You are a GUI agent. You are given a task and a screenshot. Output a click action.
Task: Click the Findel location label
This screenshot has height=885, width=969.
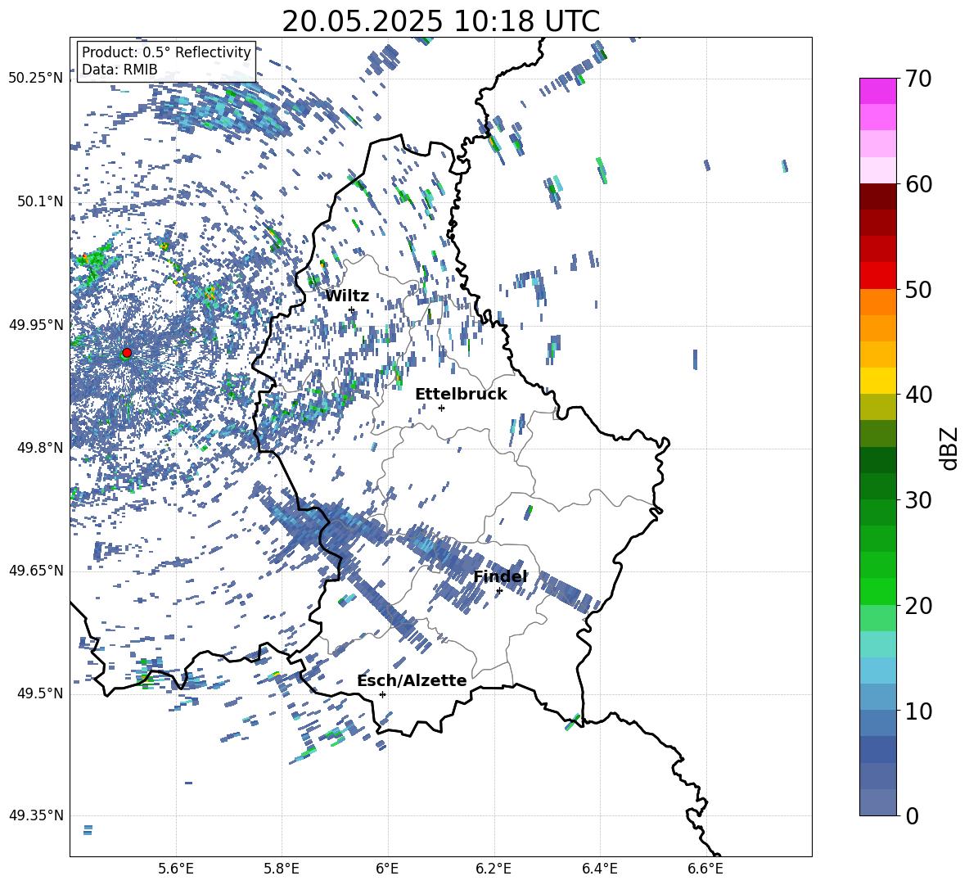[500, 576]
